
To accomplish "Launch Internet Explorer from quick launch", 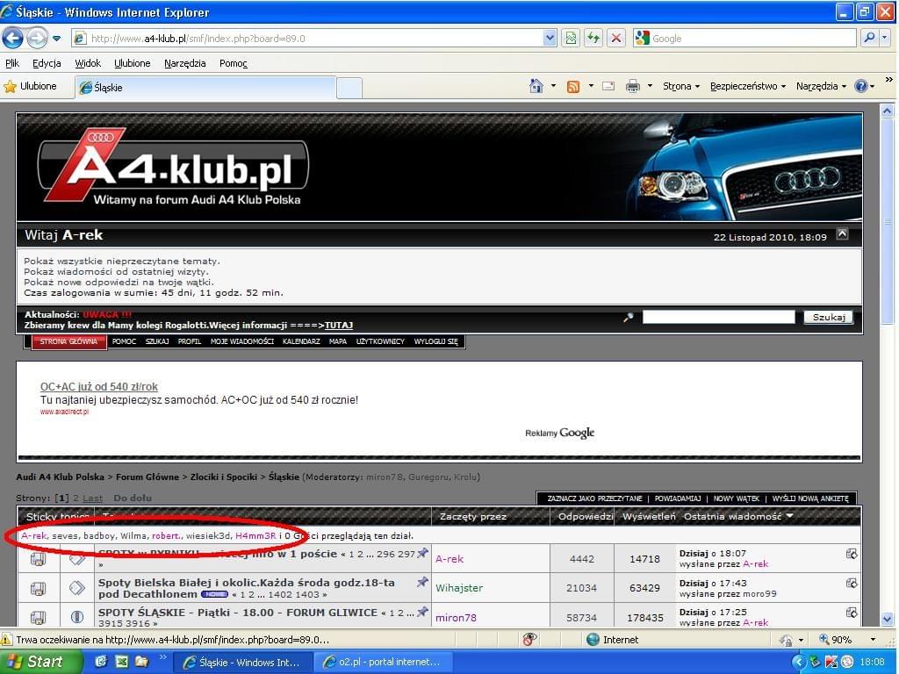I will 101,662.
